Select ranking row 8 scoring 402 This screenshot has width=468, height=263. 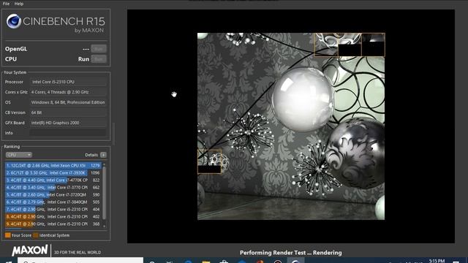[53, 216]
